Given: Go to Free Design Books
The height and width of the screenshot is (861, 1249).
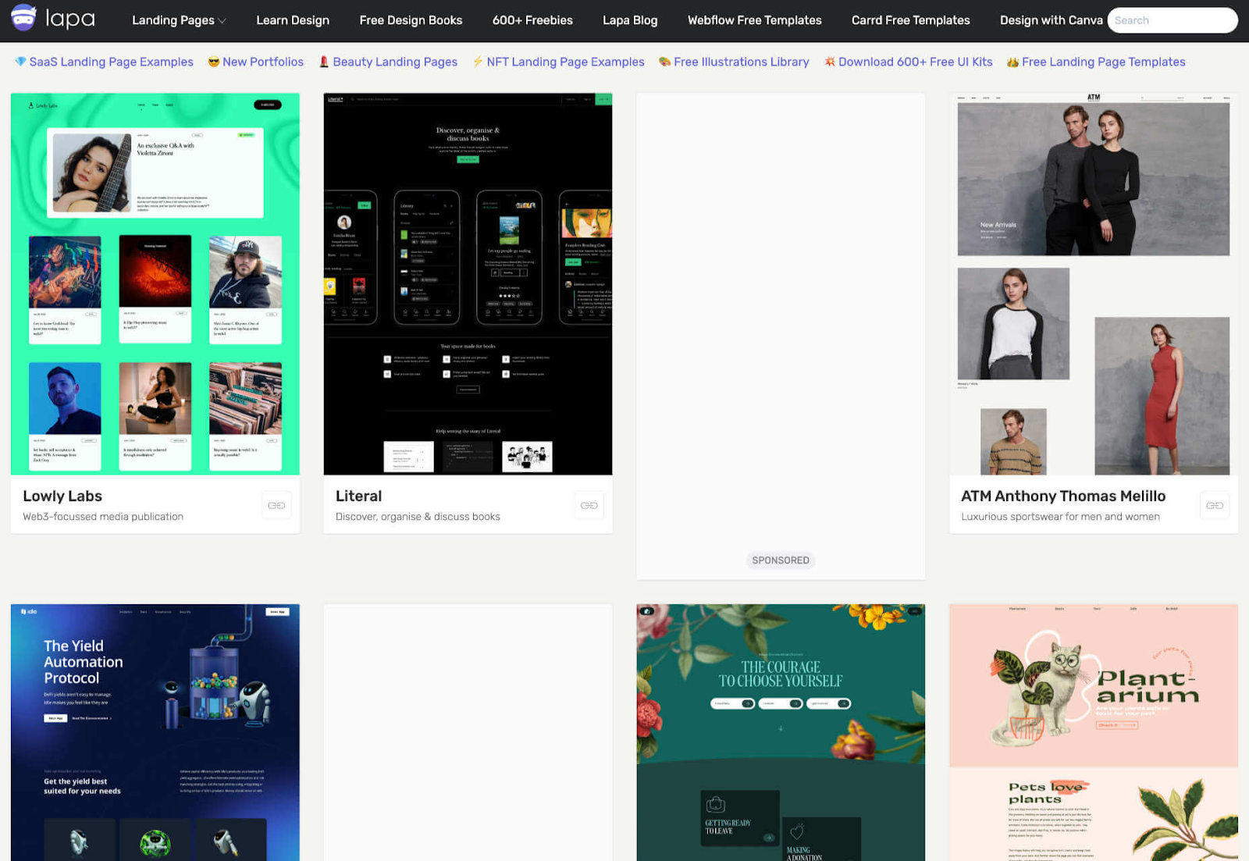Looking at the screenshot, I should pos(411,20).
